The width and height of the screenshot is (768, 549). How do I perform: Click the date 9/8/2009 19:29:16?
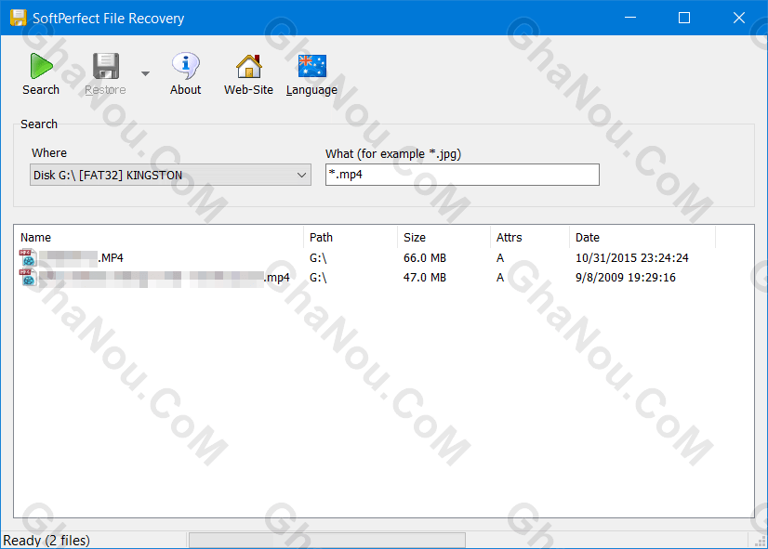click(626, 278)
